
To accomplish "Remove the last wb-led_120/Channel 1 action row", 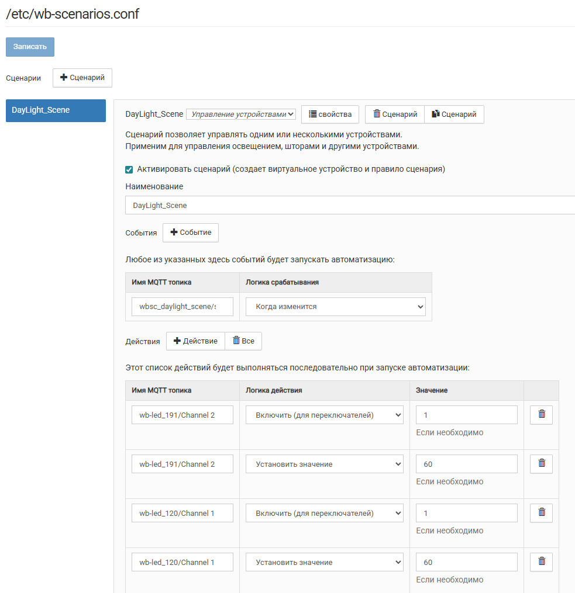I will 541,562.
